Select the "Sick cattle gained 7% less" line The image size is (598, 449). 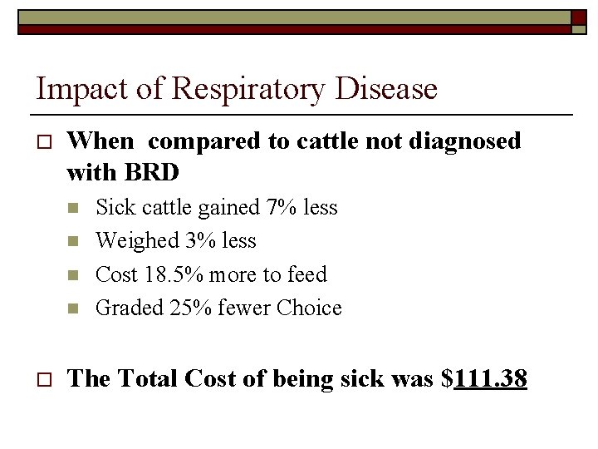(x=217, y=207)
